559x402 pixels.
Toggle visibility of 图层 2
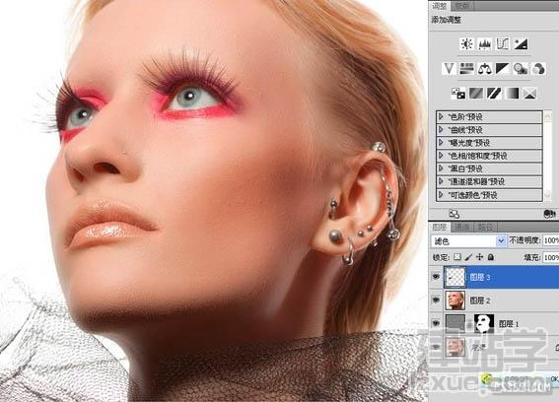tap(436, 301)
